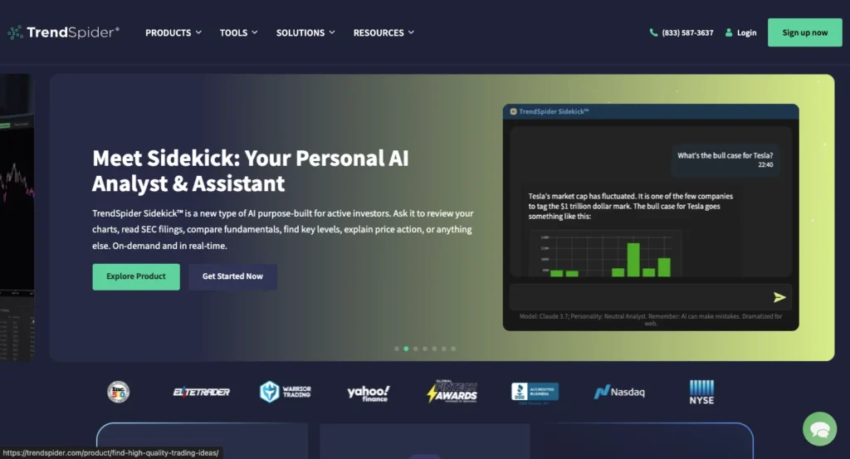Click the user icon beside Login

[x=729, y=32]
